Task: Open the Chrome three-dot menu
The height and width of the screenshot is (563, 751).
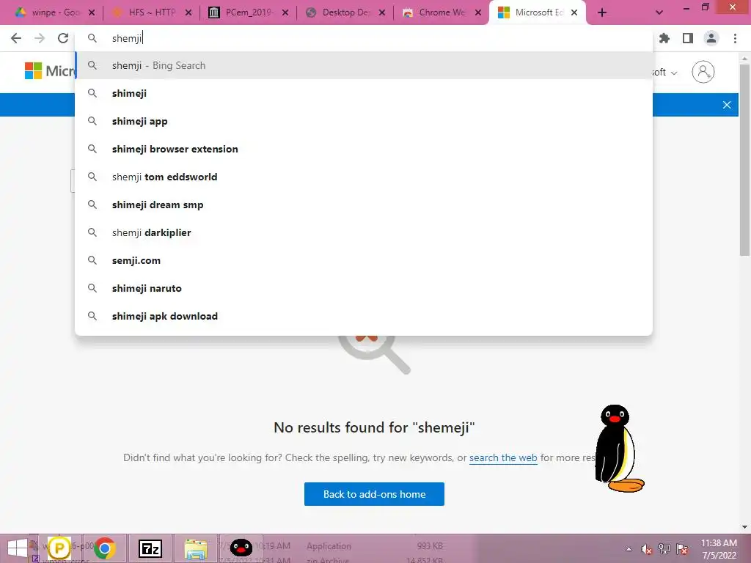Action: [x=735, y=38]
